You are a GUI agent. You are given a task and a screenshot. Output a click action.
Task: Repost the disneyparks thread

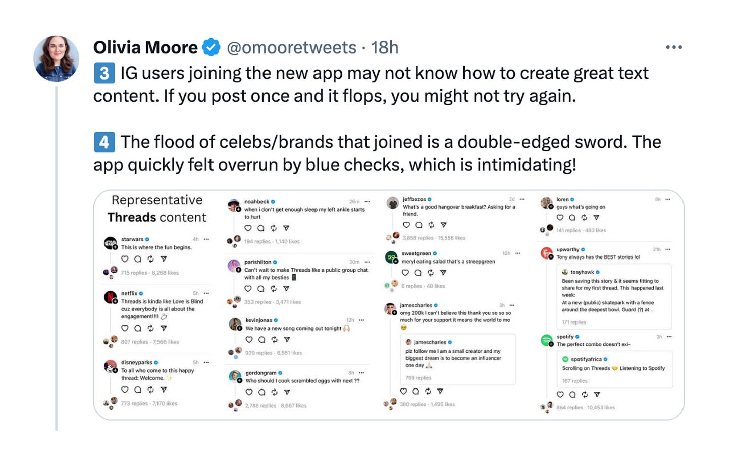(x=150, y=390)
